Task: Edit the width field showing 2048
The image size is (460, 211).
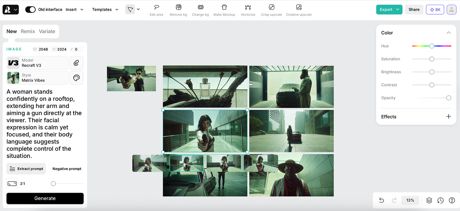Action: click(x=41, y=49)
